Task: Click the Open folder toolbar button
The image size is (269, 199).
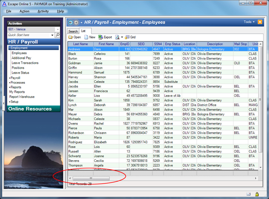Action: tap(74, 37)
